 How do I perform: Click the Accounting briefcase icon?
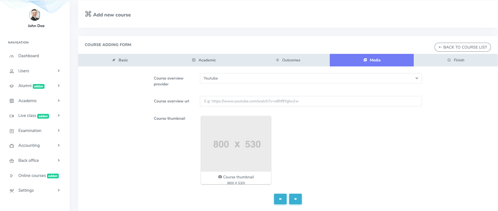pyautogui.click(x=12, y=146)
